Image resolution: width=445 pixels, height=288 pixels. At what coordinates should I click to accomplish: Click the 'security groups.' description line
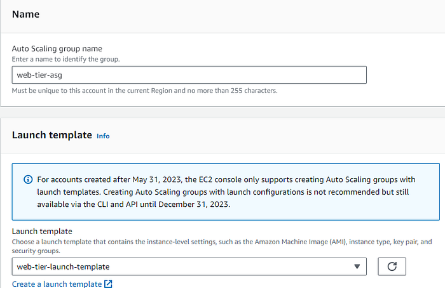click(36, 251)
